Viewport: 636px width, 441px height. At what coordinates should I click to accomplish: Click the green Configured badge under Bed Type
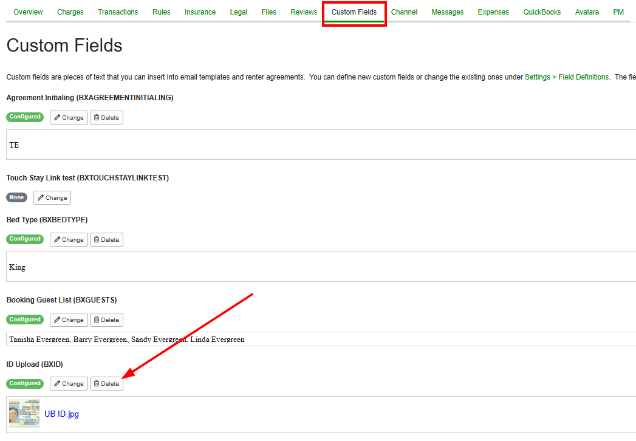pos(24,239)
